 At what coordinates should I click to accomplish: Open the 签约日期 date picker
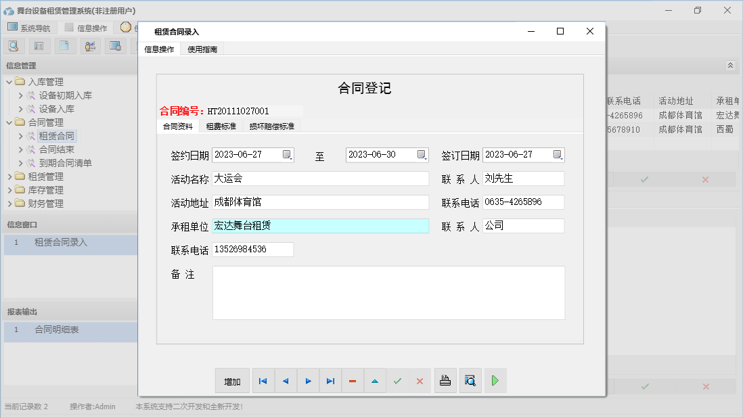[x=288, y=154]
